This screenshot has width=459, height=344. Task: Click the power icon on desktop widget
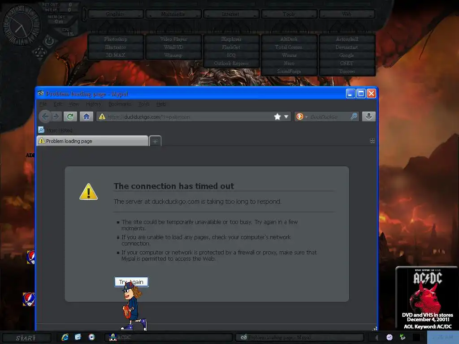point(49,41)
